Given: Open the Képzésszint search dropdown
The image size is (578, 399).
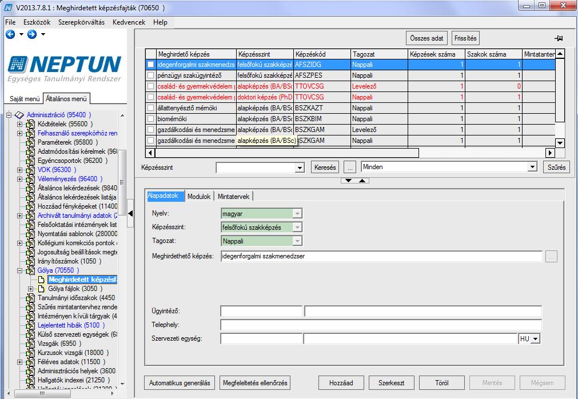Looking at the screenshot, I should tap(300, 167).
